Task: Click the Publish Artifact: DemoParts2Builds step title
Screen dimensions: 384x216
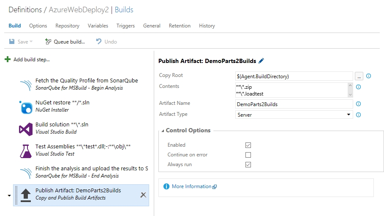Action: 78,190
